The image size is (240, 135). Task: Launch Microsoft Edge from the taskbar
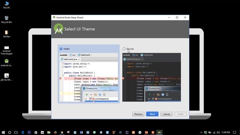[x=22, y=132]
